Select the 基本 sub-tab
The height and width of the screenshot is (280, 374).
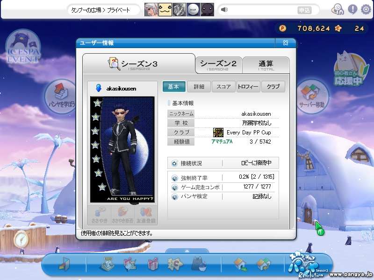(x=174, y=87)
